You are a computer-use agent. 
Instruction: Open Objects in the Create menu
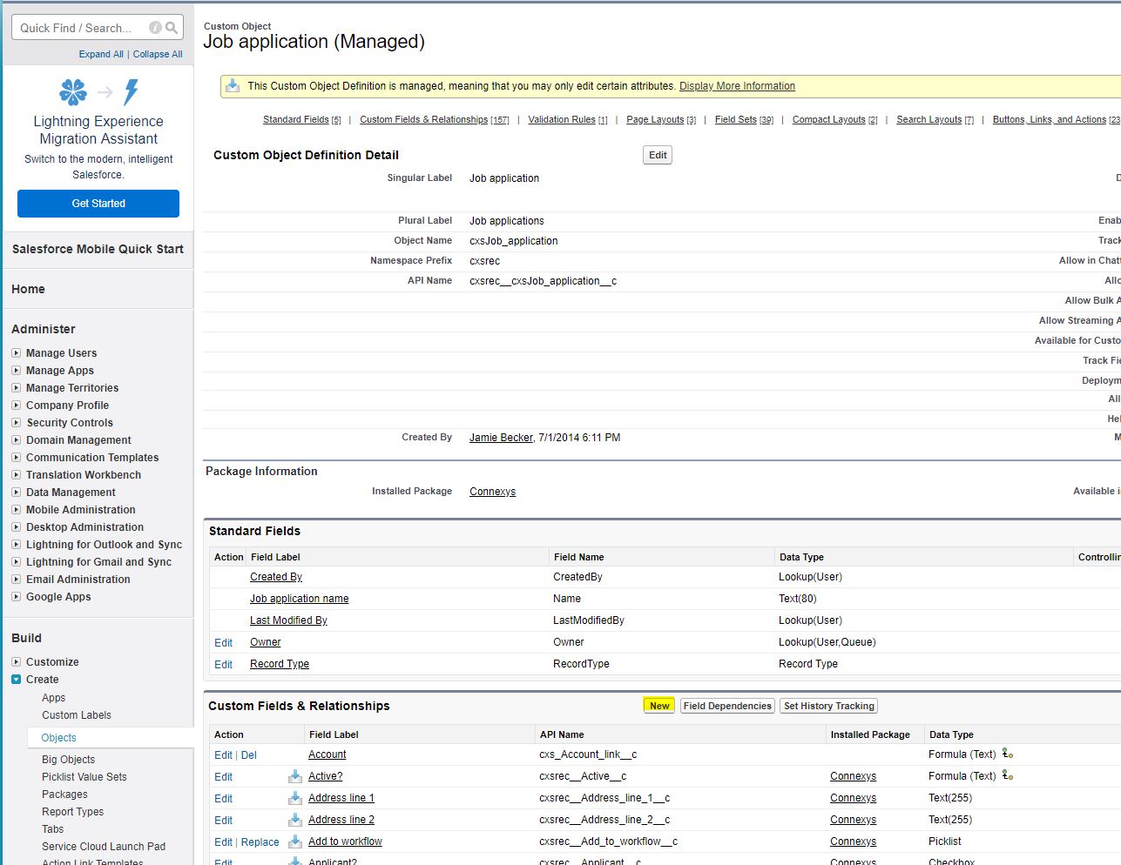pyautogui.click(x=58, y=738)
